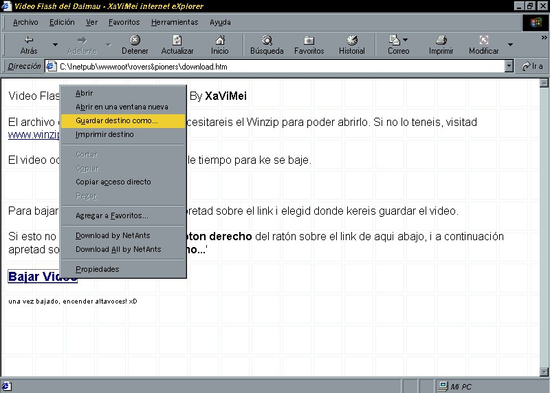Click the Windows logo throbber icon

(536, 23)
